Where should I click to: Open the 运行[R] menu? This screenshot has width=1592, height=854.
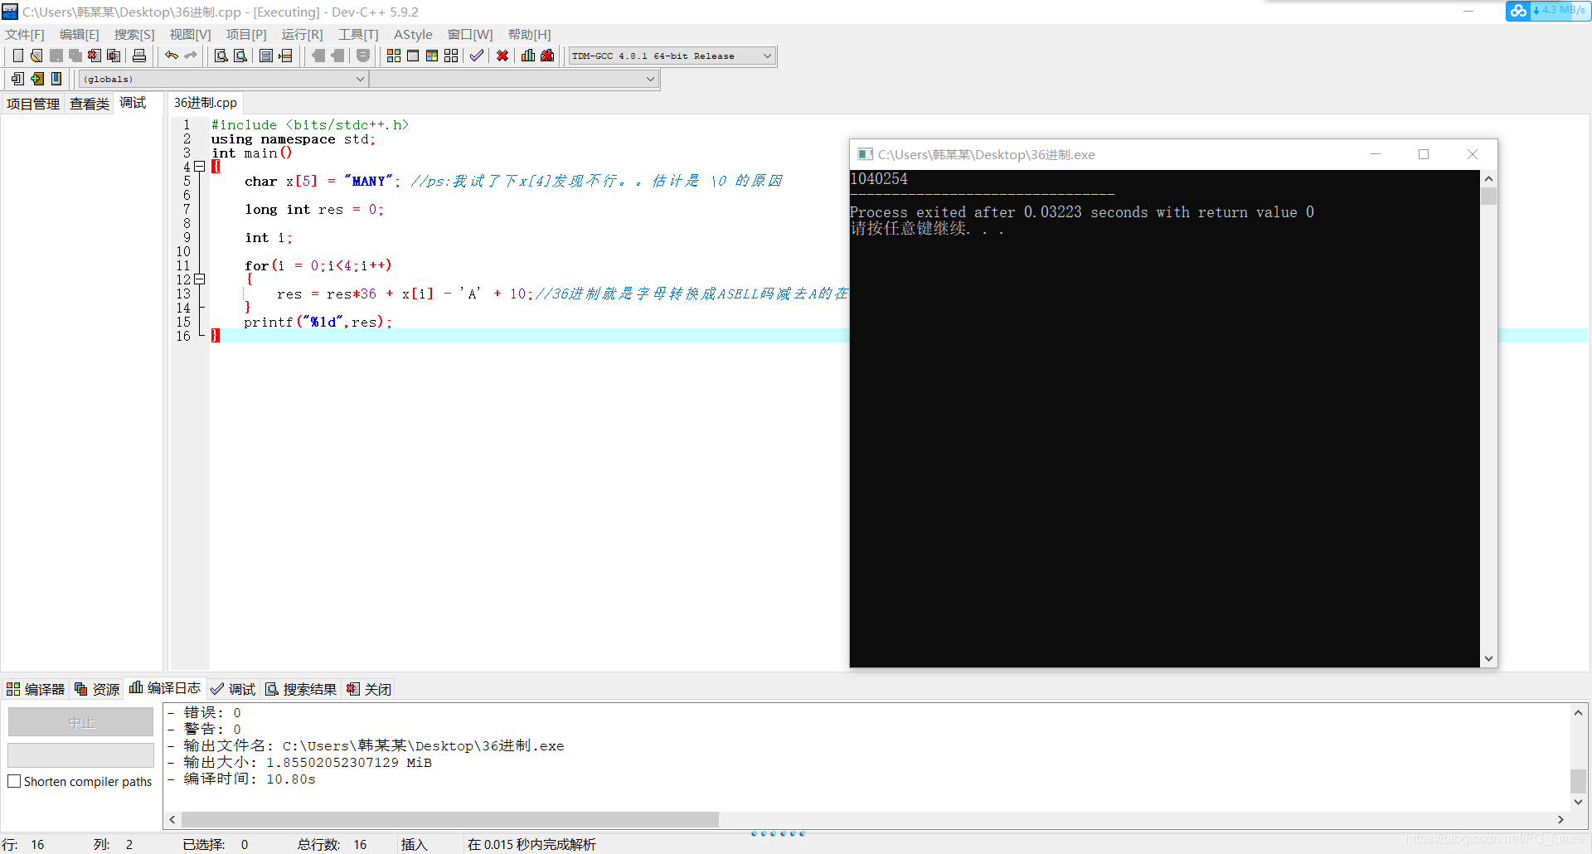[x=303, y=34]
